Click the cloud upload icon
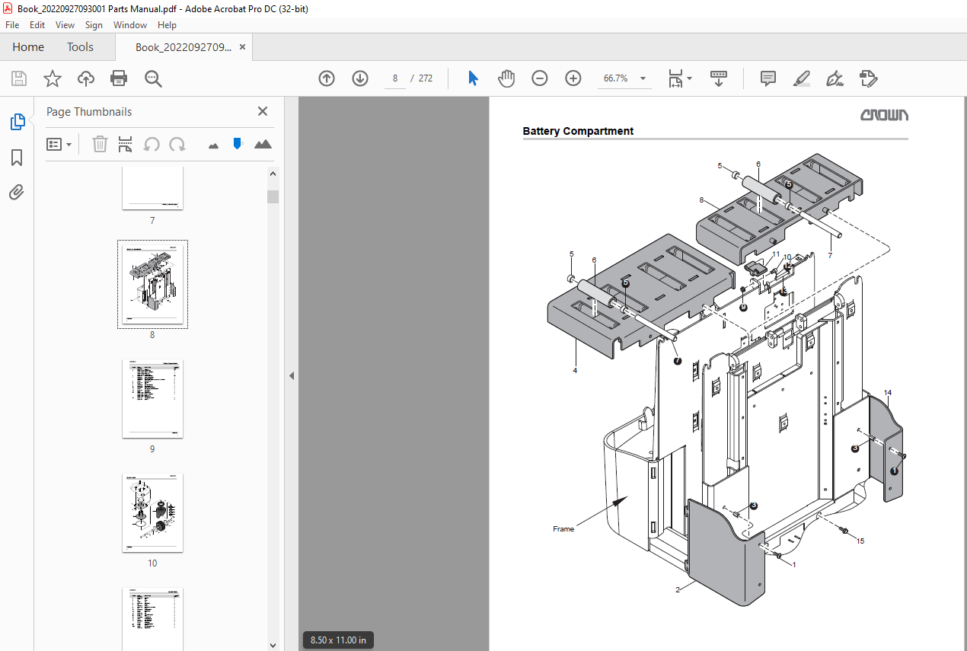Screen dimensions: 967x651 coord(86,78)
